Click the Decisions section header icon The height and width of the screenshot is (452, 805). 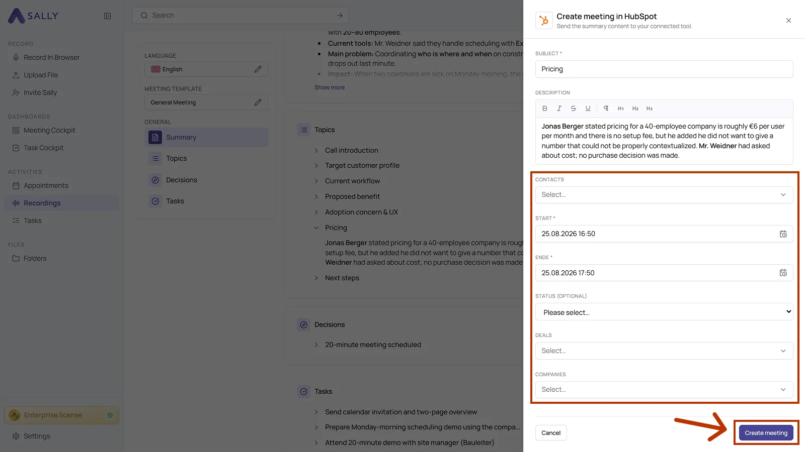pyautogui.click(x=303, y=325)
